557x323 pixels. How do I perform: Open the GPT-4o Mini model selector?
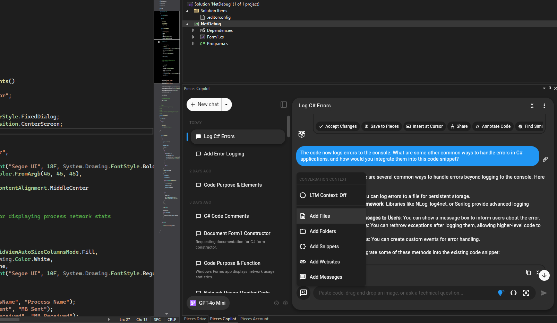[208, 303]
